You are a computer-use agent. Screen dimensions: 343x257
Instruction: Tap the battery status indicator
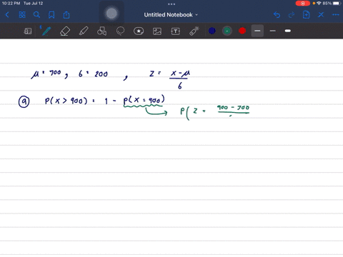[337, 4]
